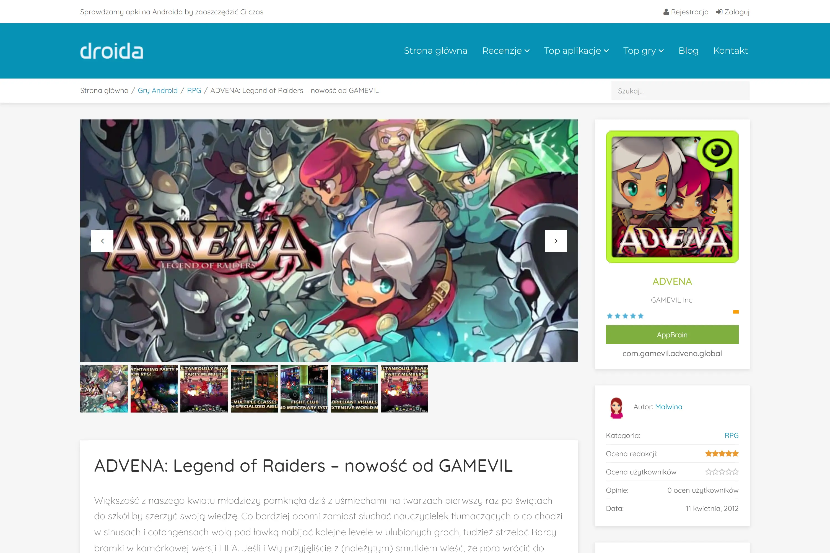The image size is (830, 553).
Task: Expand the Top aplikacje dropdown
Action: coord(576,50)
